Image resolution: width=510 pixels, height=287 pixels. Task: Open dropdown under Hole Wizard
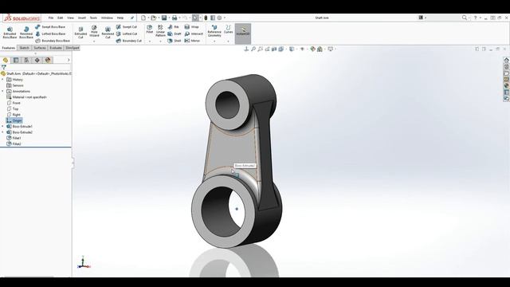click(x=94, y=41)
